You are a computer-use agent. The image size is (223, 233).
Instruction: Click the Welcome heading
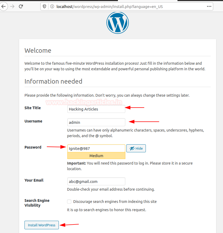[x=38, y=51]
